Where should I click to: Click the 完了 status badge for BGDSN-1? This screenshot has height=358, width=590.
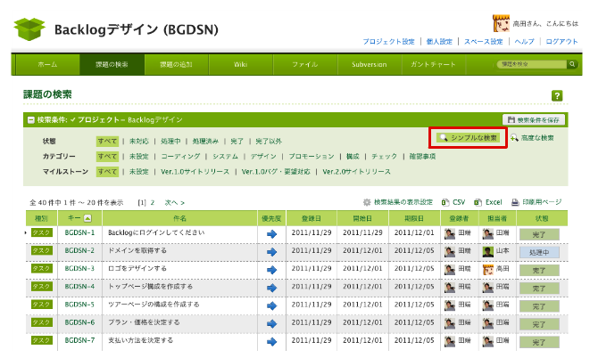point(539,234)
